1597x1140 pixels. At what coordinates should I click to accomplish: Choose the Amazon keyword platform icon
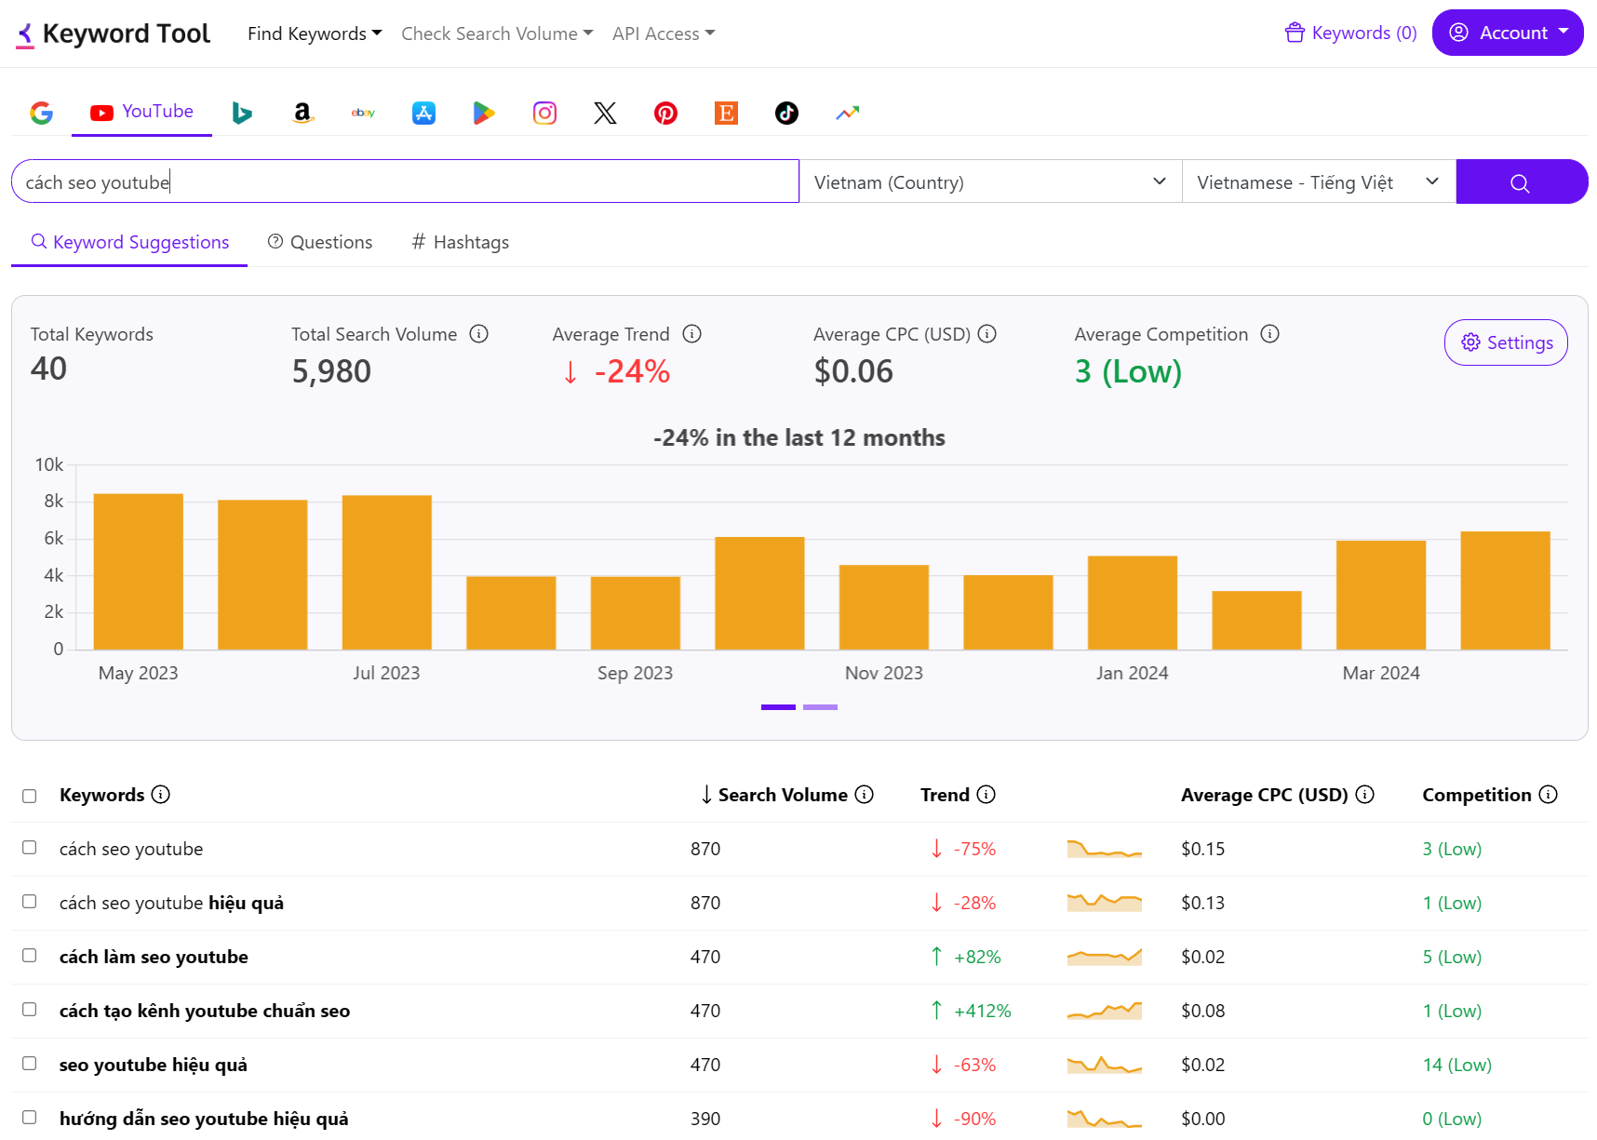302,113
